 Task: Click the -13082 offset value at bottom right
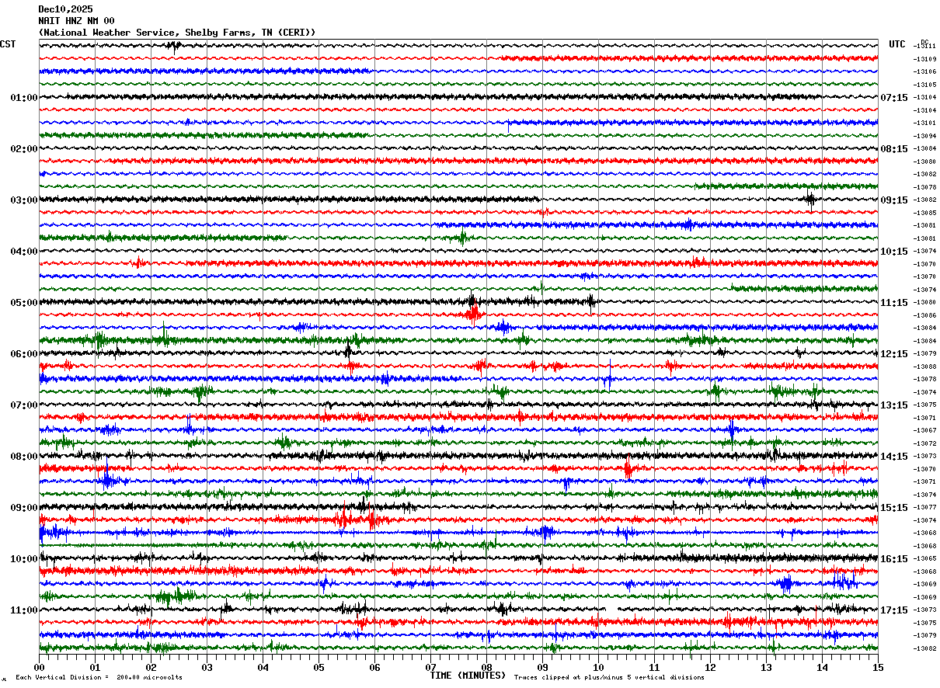[x=925, y=648]
